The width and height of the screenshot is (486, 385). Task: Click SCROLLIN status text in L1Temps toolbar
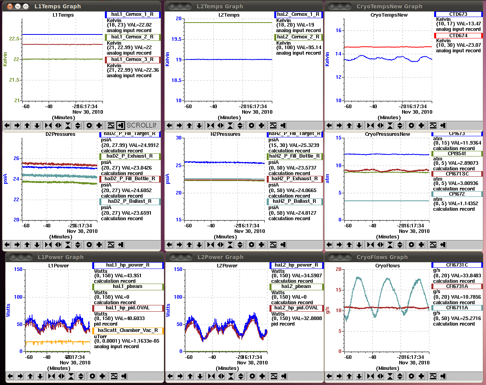coord(142,126)
